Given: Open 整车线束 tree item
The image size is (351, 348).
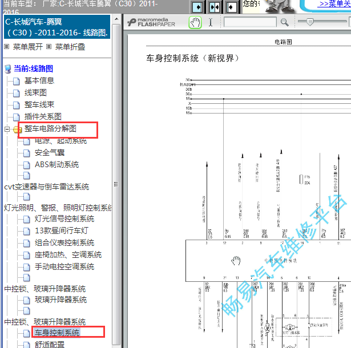Looking at the screenshot, I should click(x=39, y=104).
